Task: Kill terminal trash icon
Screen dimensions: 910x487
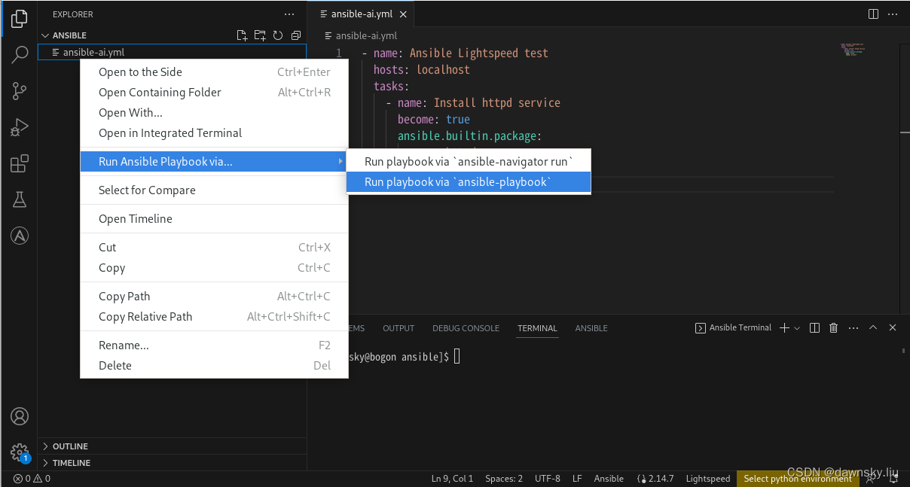Action: [833, 328]
